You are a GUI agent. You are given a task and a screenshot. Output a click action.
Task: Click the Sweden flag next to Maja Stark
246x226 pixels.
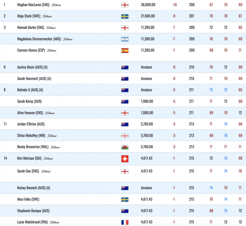click(x=125, y=16)
